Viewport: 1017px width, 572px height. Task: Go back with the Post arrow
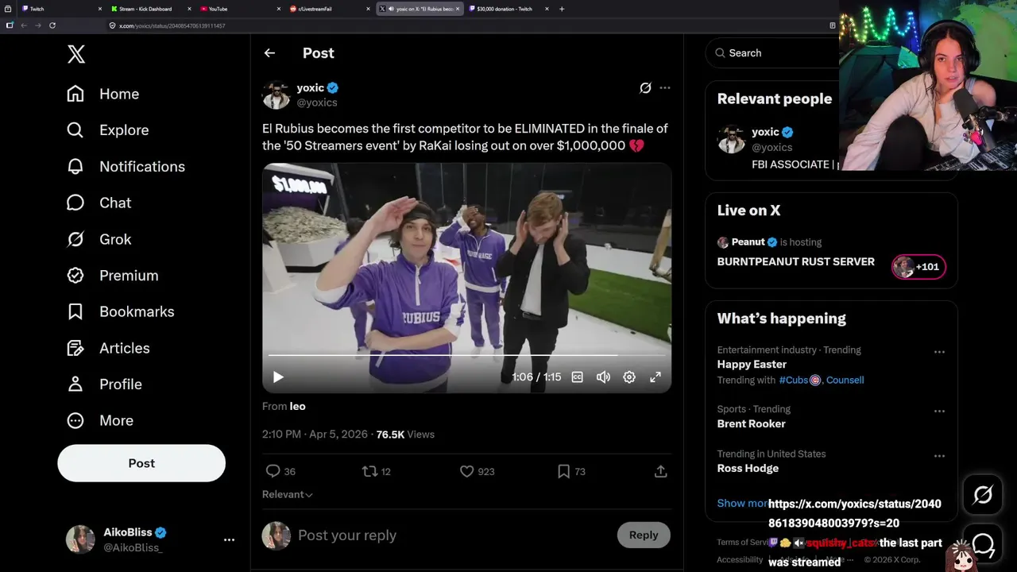(269, 53)
